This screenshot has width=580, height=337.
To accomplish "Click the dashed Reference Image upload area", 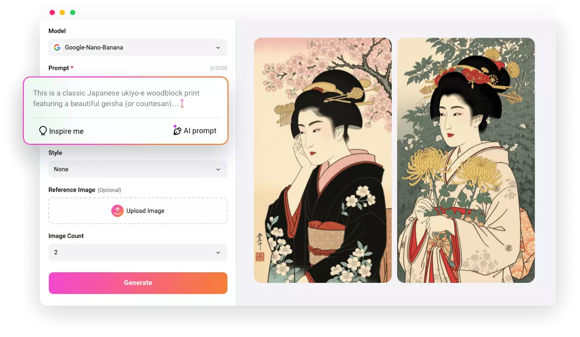I will tap(138, 211).
